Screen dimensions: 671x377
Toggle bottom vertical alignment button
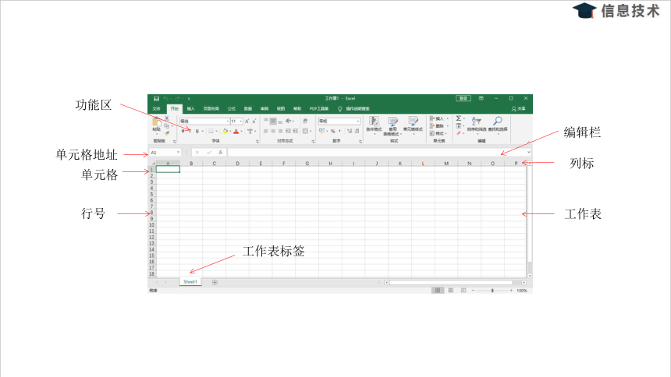coord(280,122)
